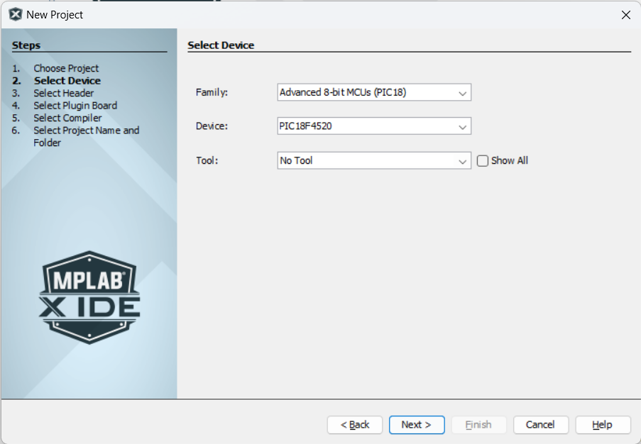Go to the next wizard step
This screenshot has height=444, width=641.
pos(417,425)
